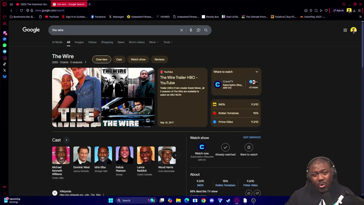Open the Tools dropdown

(x=168, y=42)
